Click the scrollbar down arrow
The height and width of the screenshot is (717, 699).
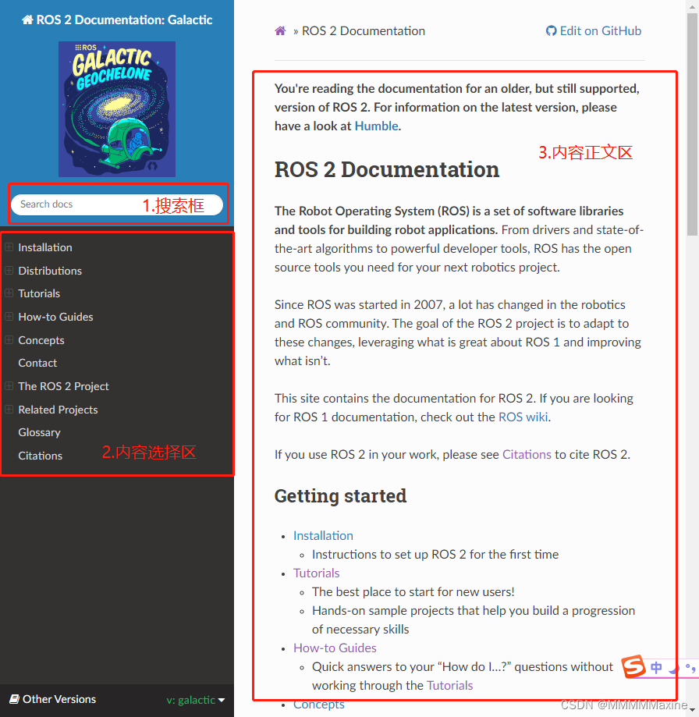point(692,711)
